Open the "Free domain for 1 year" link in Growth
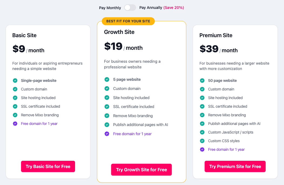Viewport: 284px width, 185px height. click(x=132, y=134)
